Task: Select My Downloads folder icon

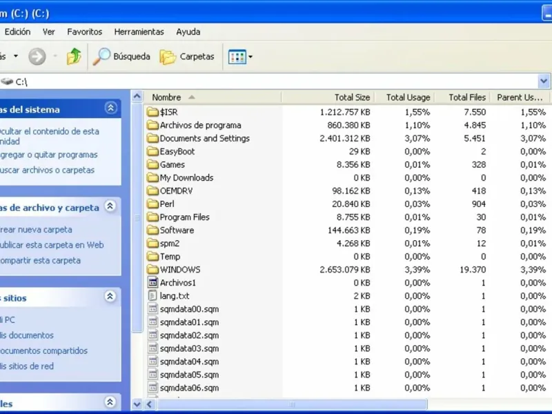Action: coord(152,177)
